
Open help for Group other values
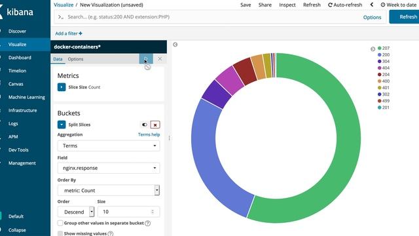[147, 223]
